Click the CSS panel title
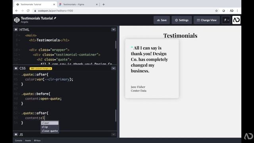Image resolution: width=254 pixels, height=143 pixels. (x=22, y=68)
